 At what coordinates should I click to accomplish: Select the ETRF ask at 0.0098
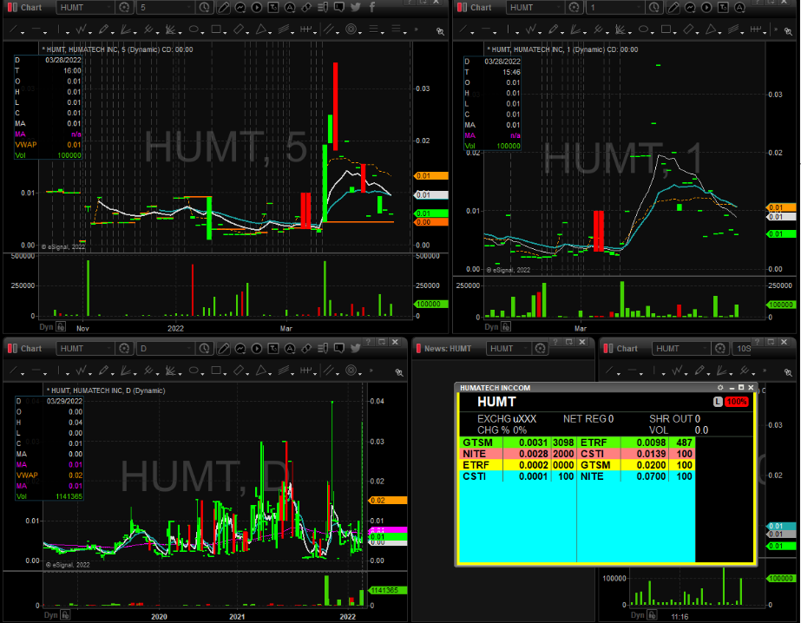[636, 443]
